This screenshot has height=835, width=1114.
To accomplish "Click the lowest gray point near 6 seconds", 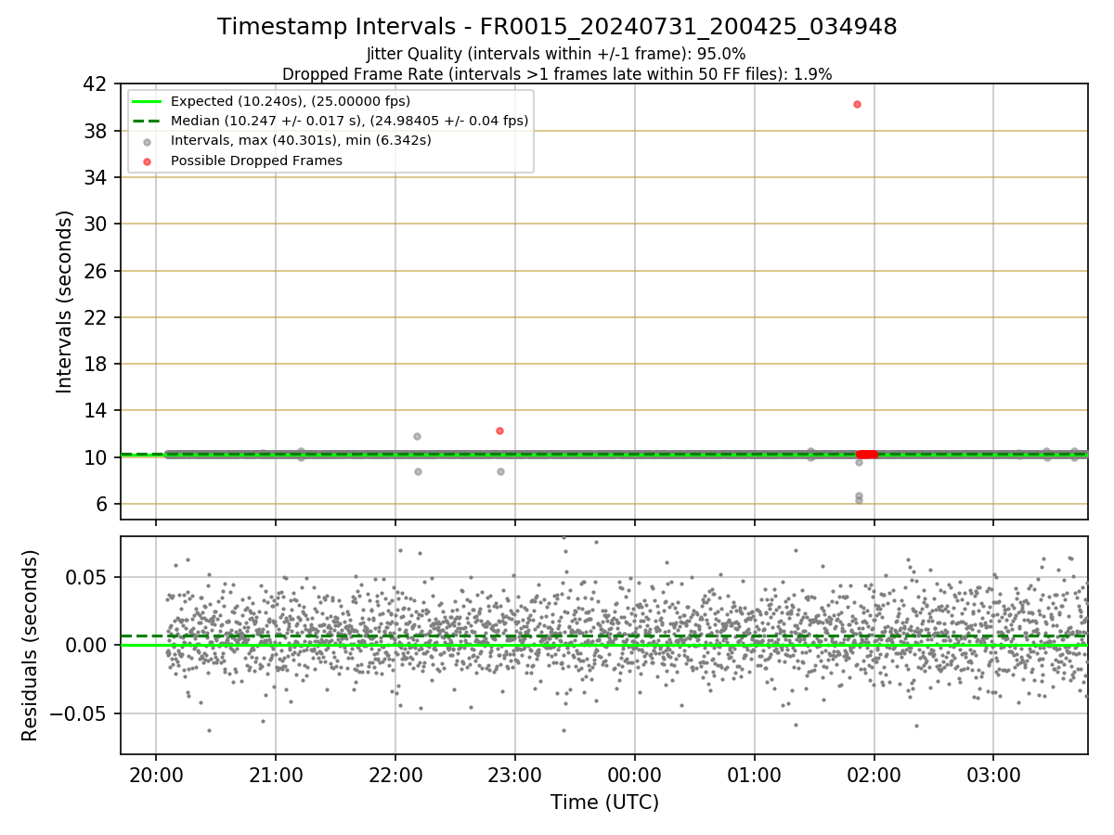I will pyautogui.click(x=859, y=500).
